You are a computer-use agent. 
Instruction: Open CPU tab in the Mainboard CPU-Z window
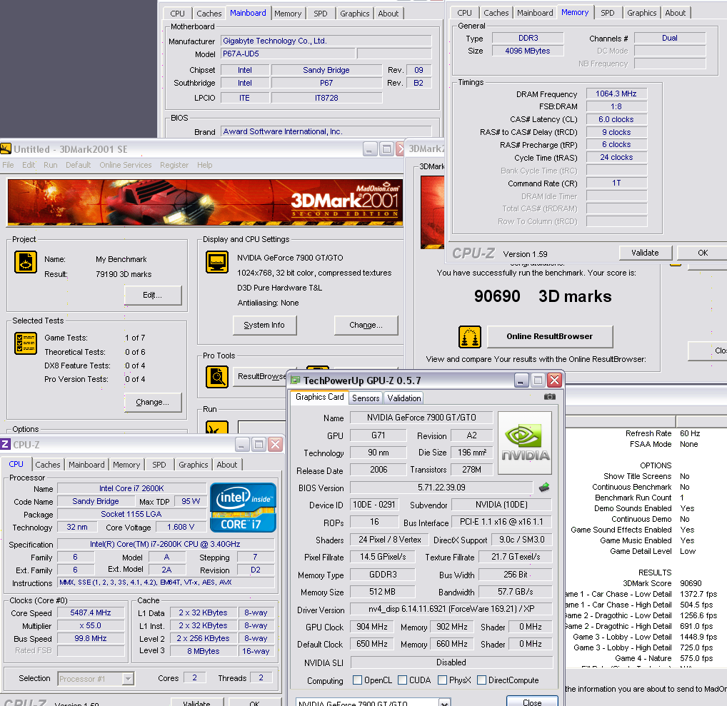click(x=177, y=14)
